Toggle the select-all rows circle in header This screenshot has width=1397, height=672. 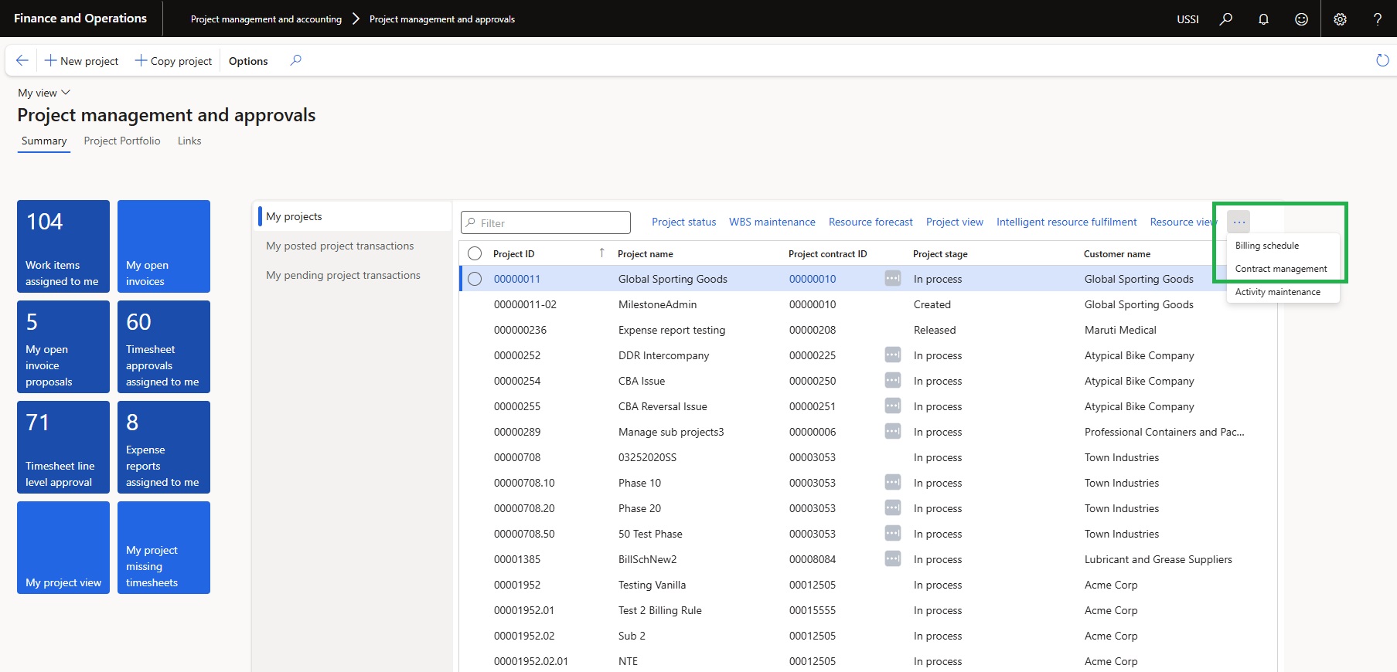point(475,253)
